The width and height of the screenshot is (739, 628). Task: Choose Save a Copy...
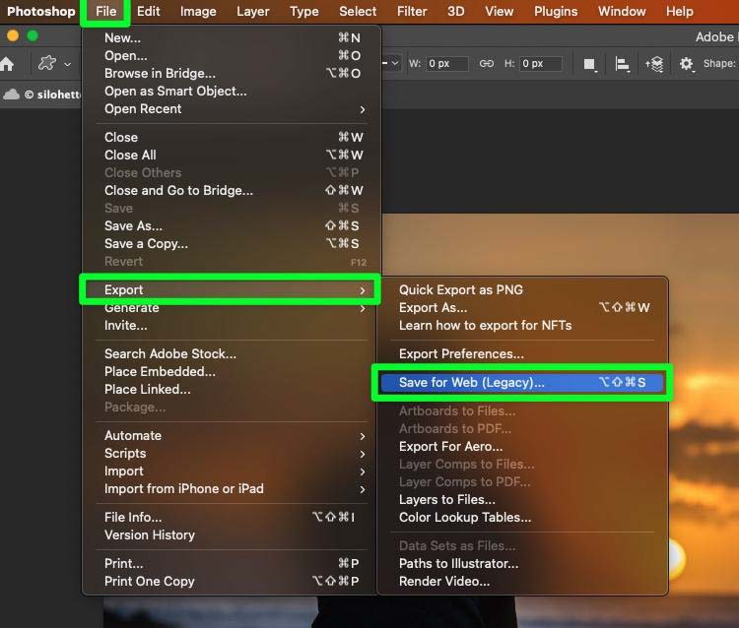(x=231, y=244)
